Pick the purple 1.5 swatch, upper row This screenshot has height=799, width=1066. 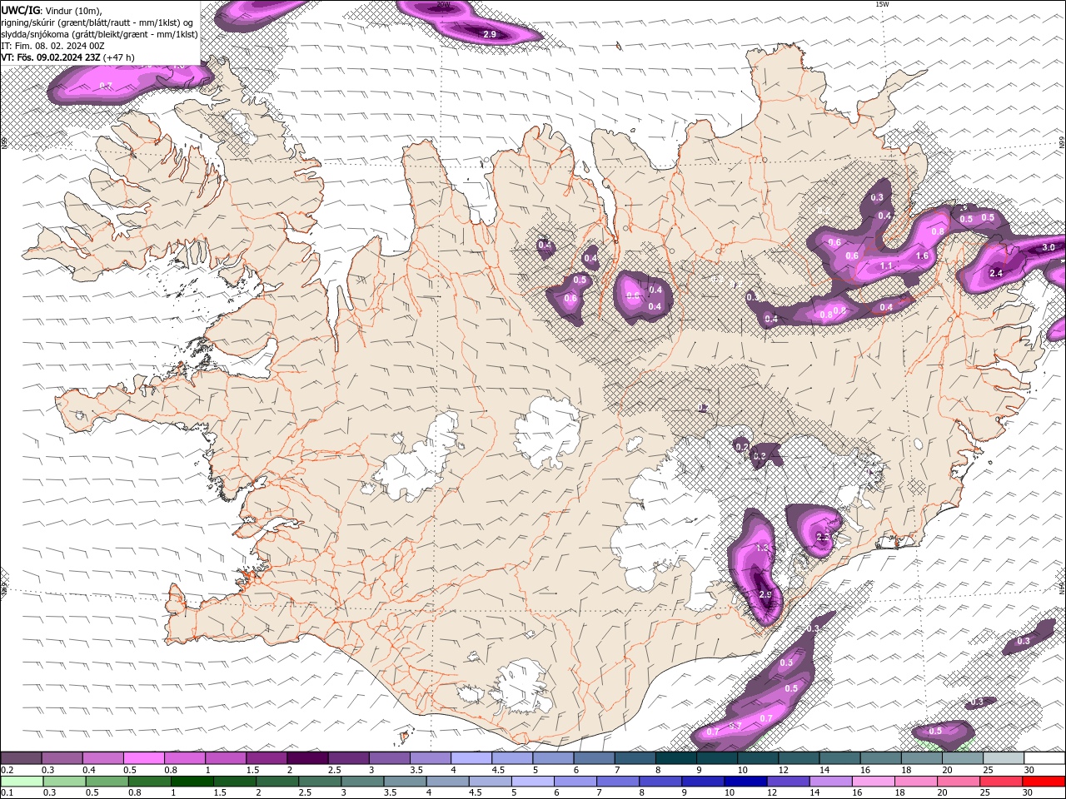coord(266,758)
